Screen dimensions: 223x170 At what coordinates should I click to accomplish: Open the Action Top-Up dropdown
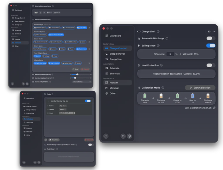[63, 106]
